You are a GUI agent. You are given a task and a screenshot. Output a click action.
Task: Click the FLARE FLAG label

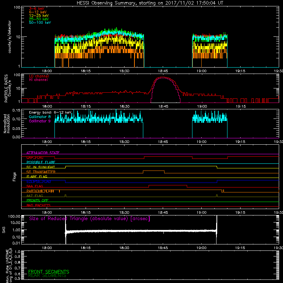pos(37,177)
